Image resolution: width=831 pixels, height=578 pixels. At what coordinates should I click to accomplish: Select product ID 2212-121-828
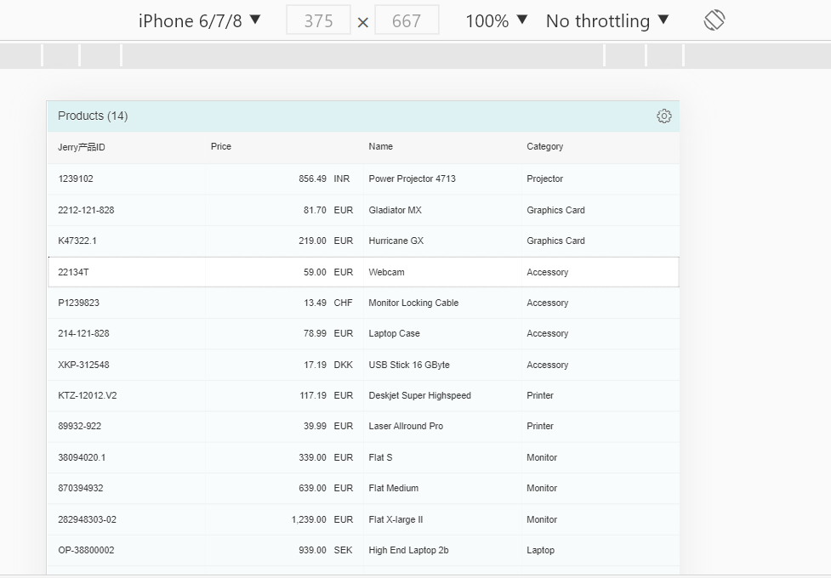86,210
